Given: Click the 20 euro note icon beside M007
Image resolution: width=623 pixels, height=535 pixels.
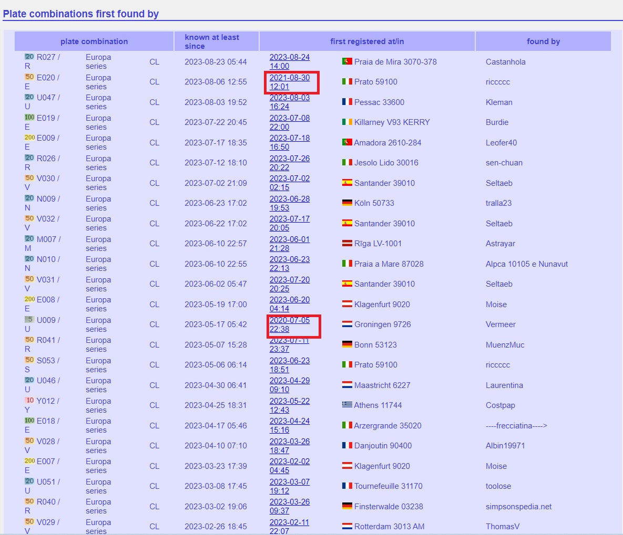Looking at the screenshot, I should (x=29, y=238).
